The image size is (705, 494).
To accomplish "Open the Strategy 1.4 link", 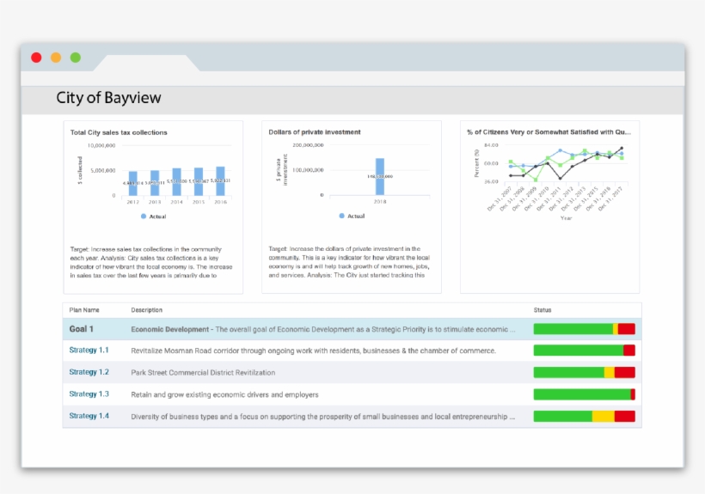I will [x=89, y=416].
